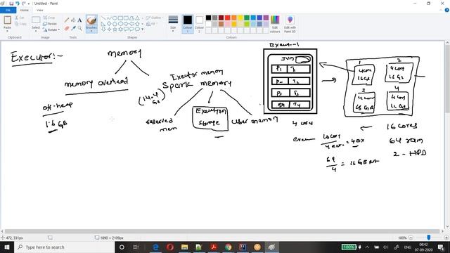Image resolution: width=450 pixels, height=253 pixels.
Task: Open the Resize dialog
Action: pos(50,24)
